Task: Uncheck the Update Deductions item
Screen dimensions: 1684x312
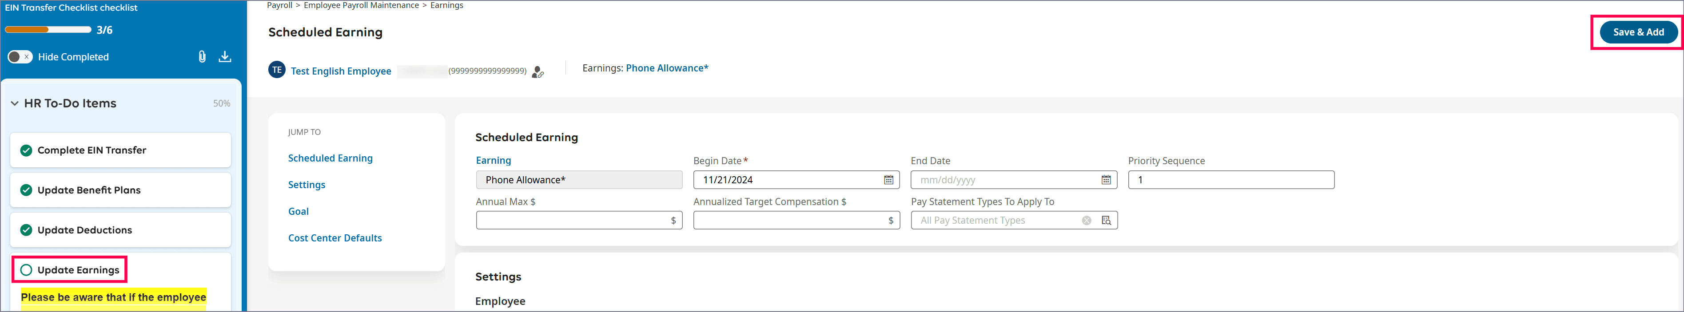Action: point(26,230)
